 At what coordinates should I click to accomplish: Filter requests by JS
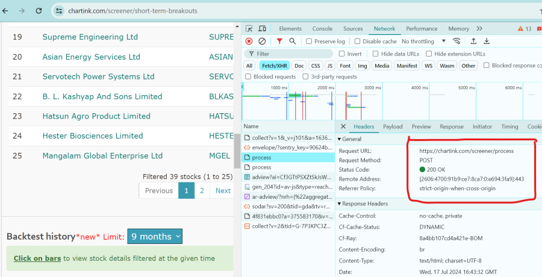(x=330, y=66)
